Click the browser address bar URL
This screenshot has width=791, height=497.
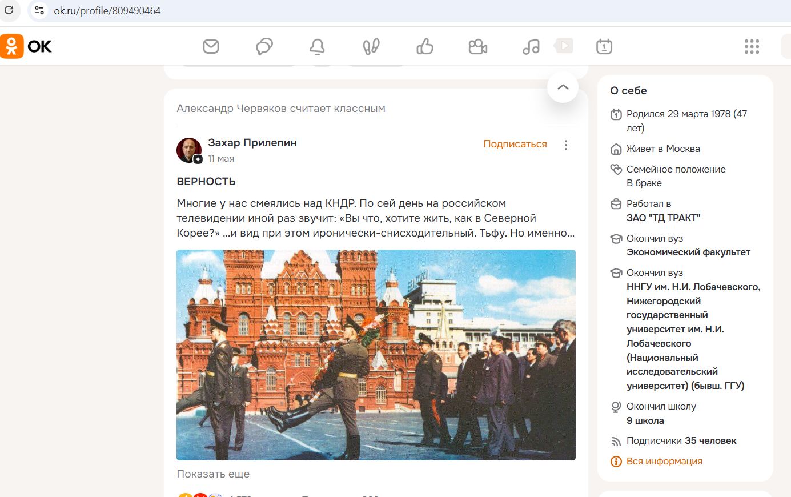click(x=107, y=11)
